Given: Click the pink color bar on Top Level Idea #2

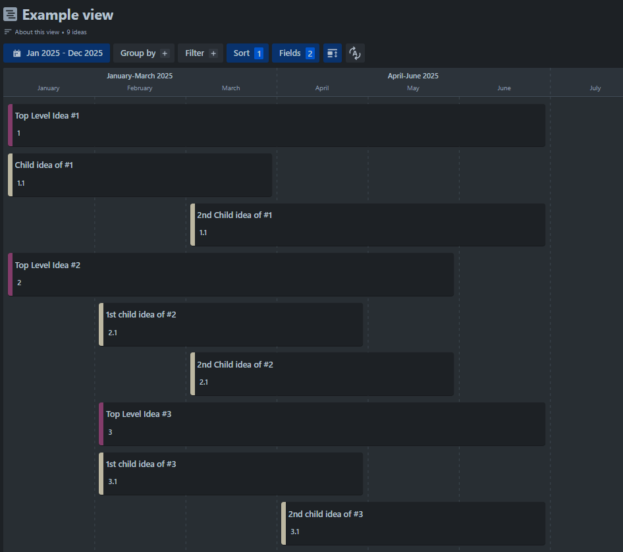Looking at the screenshot, I should coord(9,274).
